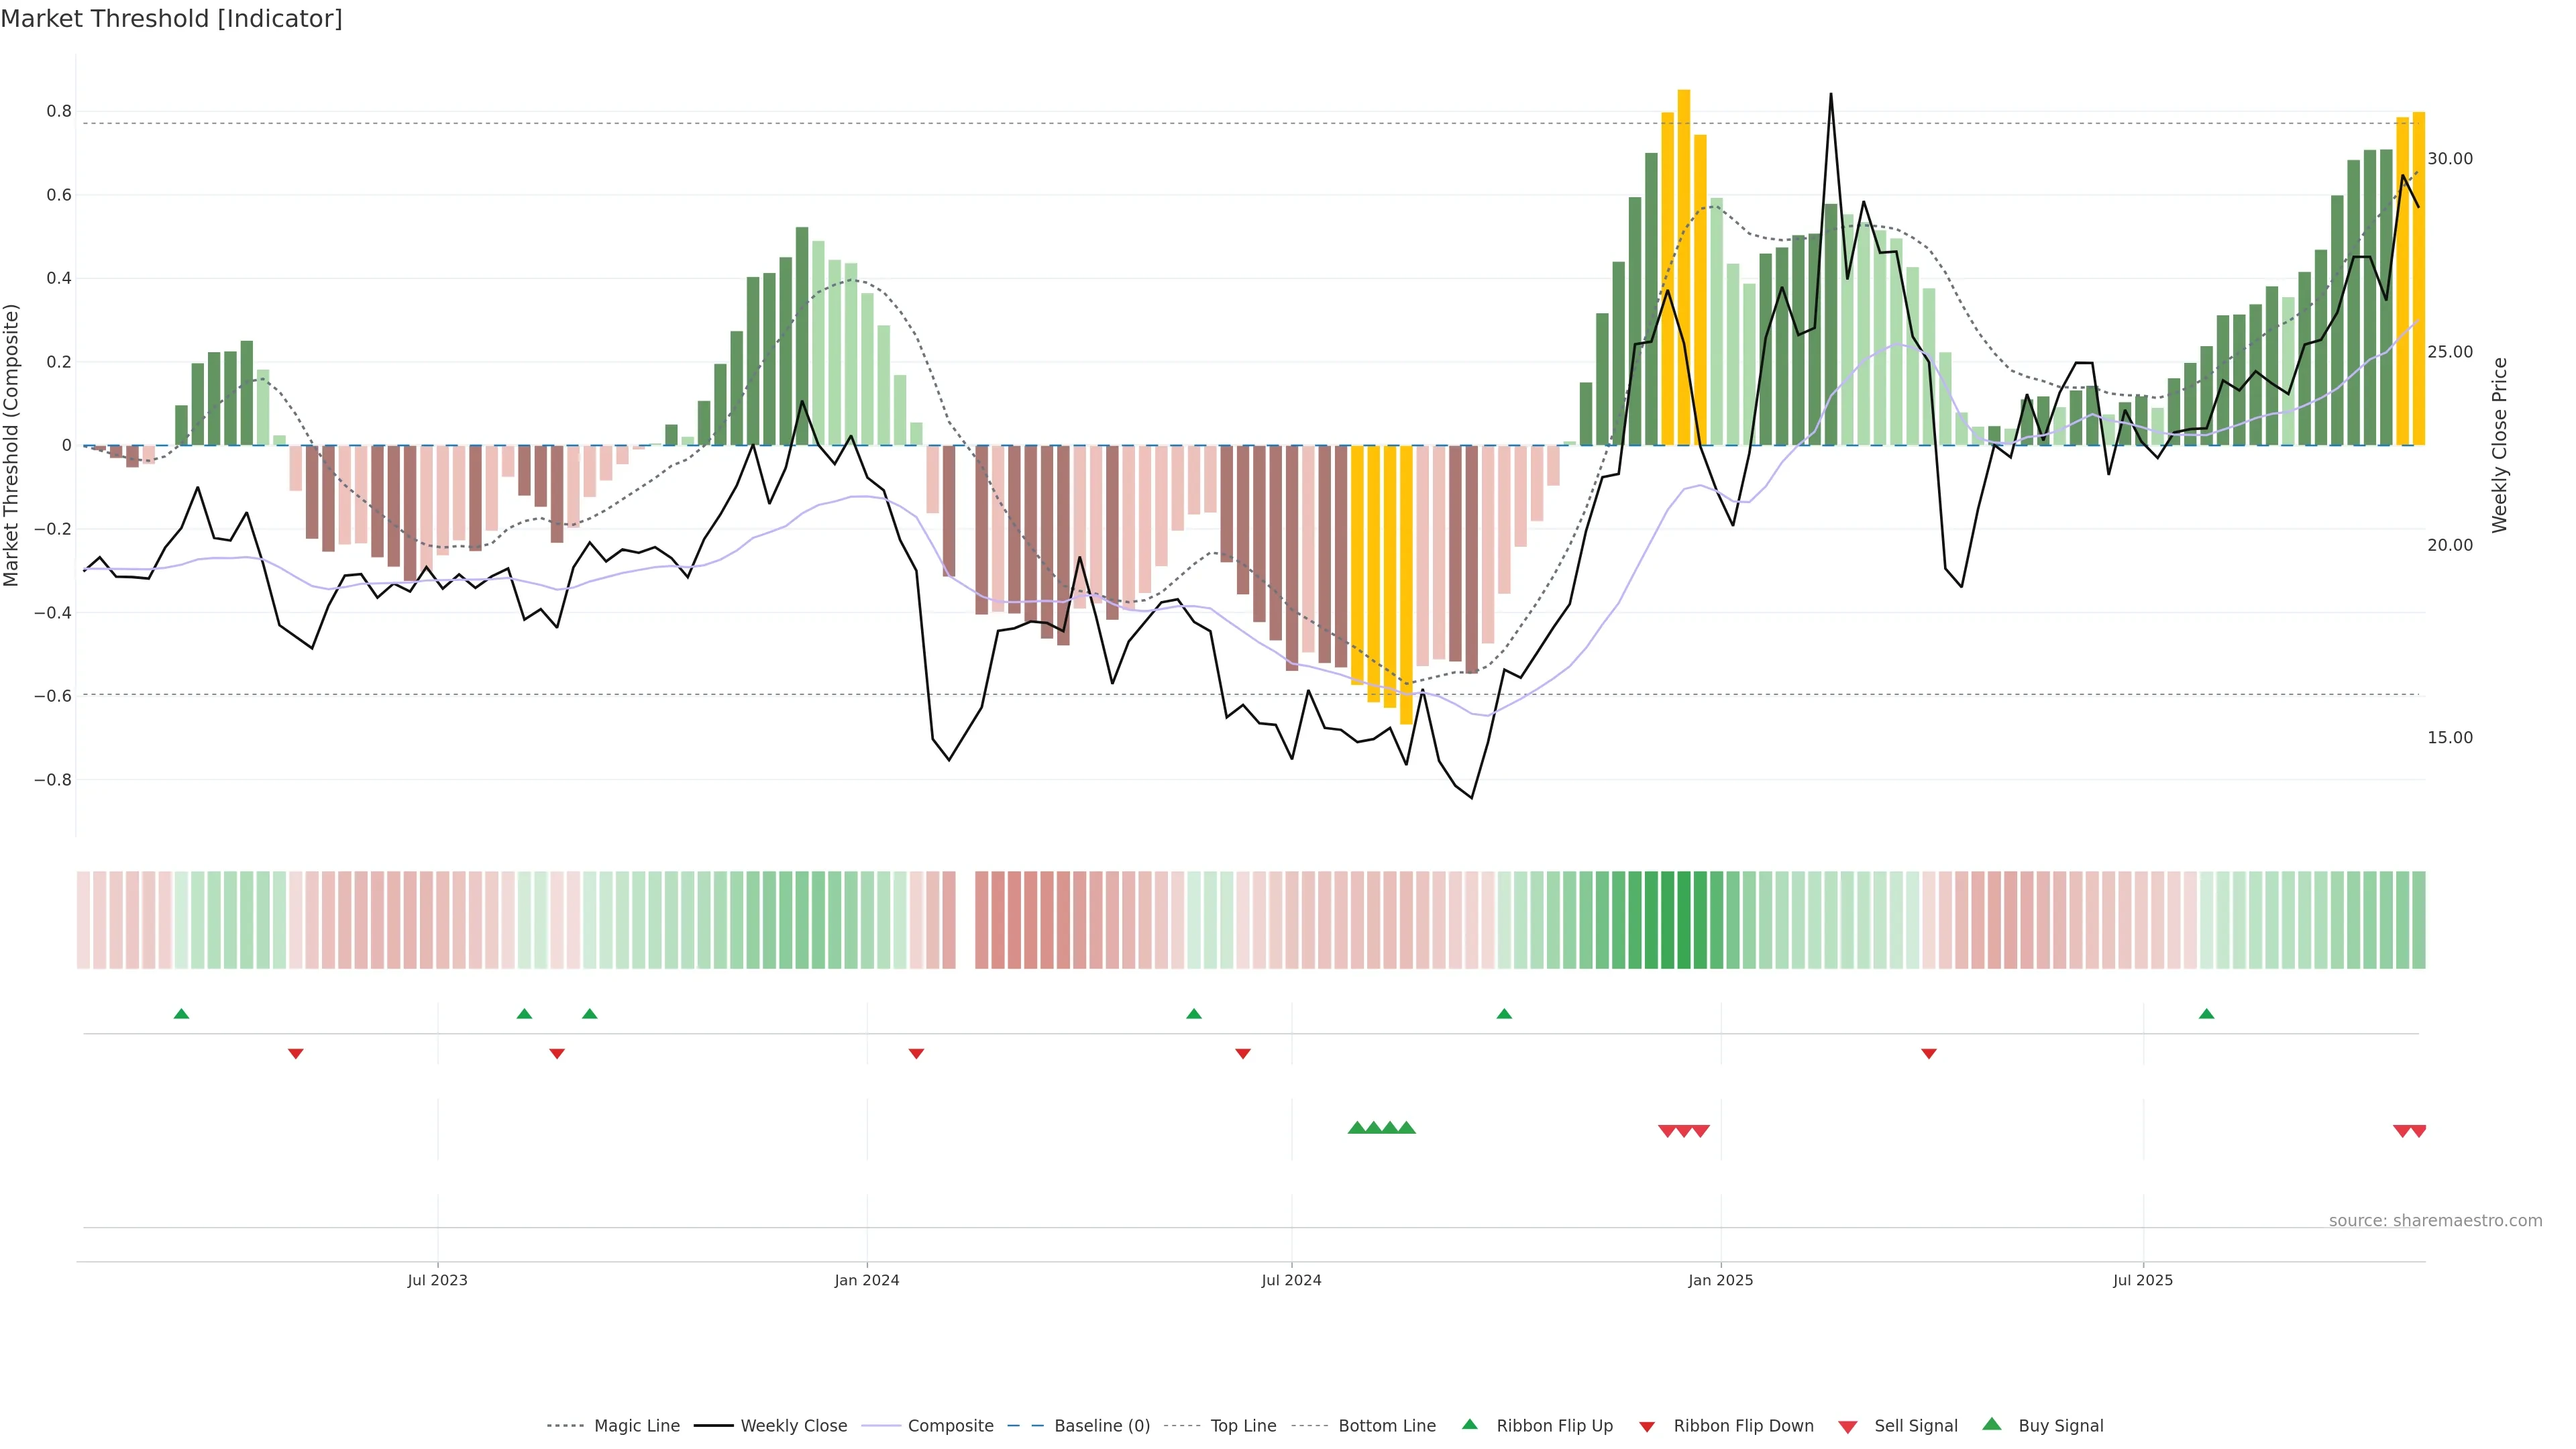Toggle Weekly Close series in legend

(793, 1426)
